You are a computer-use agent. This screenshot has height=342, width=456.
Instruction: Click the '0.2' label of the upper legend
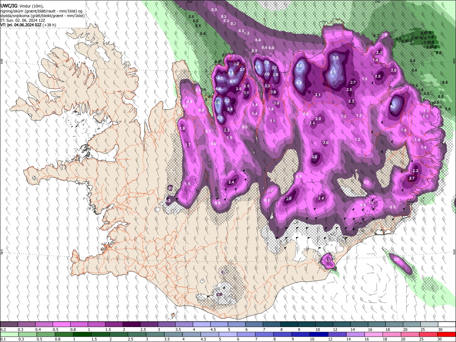point(3,330)
